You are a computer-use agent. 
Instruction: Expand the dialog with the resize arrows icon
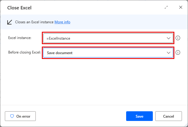tap(166, 8)
